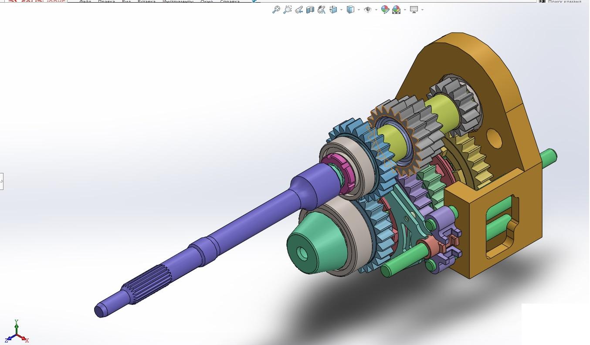
Task: Click the View Orientation cube icon
Action: [333, 10]
